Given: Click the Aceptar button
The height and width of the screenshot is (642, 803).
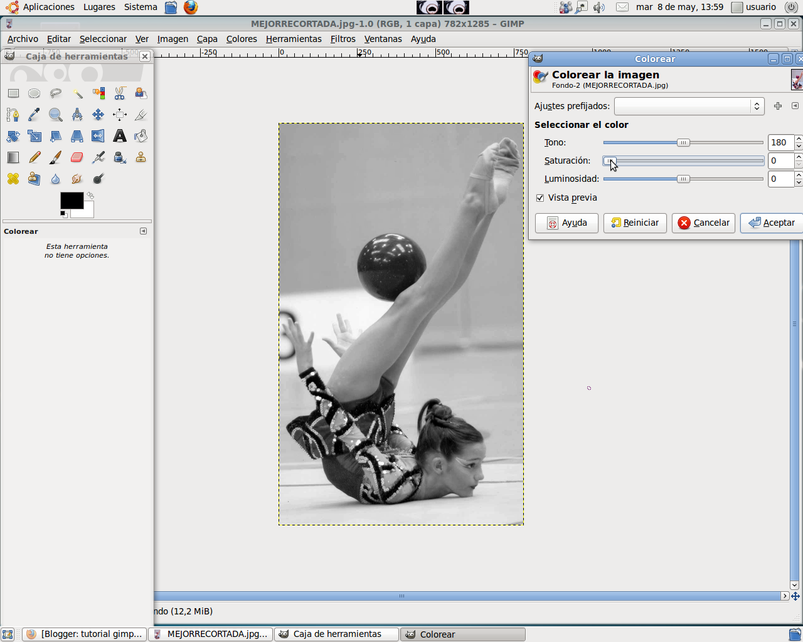Looking at the screenshot, I should coord(772,223).
